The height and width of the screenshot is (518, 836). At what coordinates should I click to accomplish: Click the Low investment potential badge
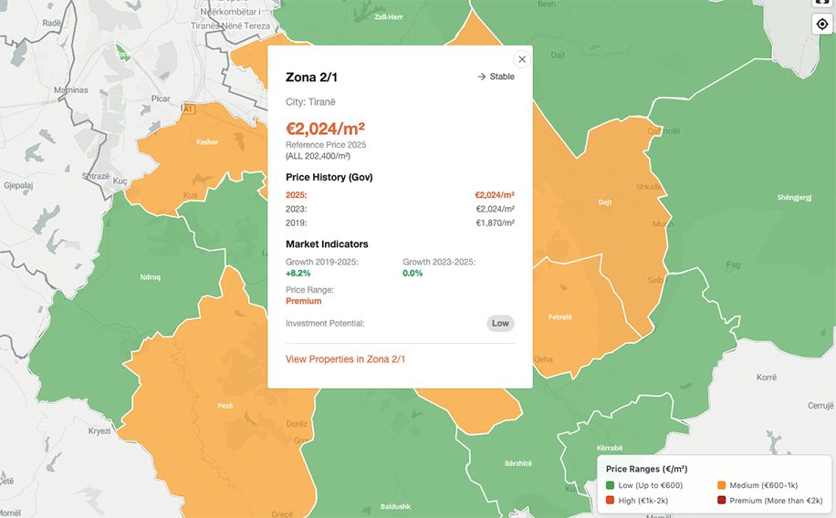coord(500,324)
